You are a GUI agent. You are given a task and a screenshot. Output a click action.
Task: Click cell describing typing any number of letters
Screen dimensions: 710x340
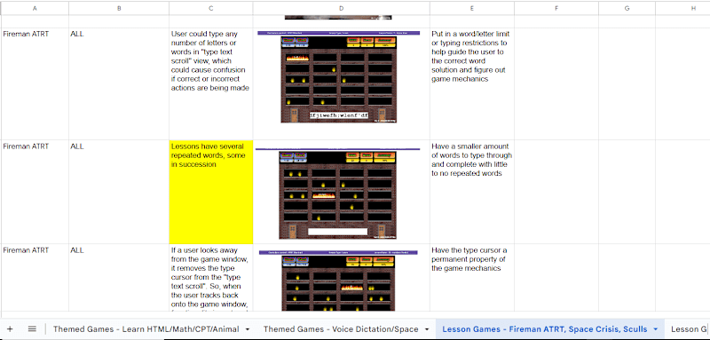(x=211, y=83)
